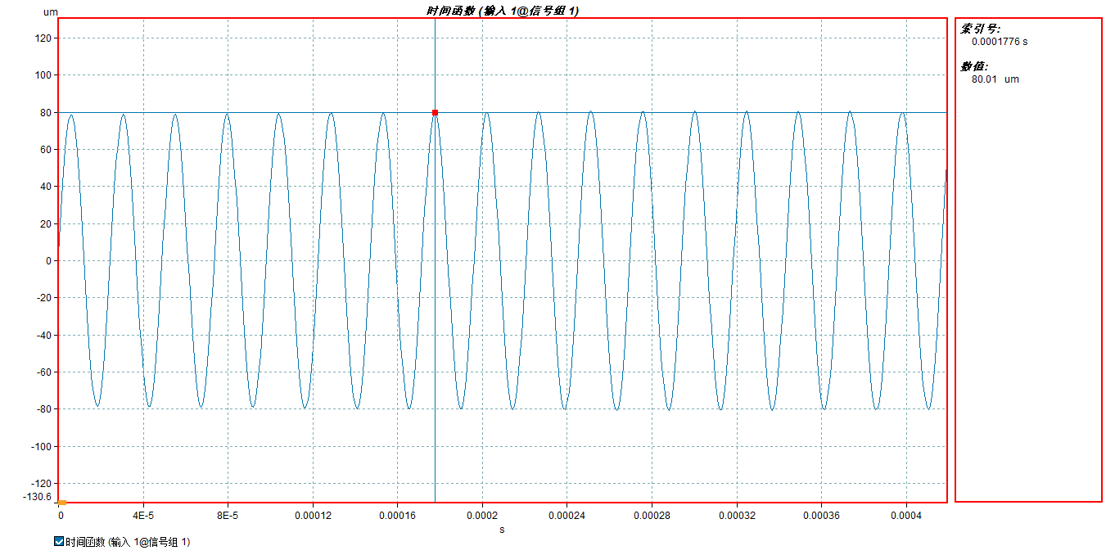Click the 8E-5 tick label on x-axis
1115x555 pixels.
click(228, 516)
